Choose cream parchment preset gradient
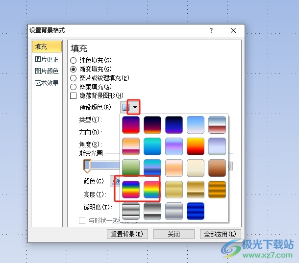The height and width of the screenshot is (263, 299). 196,168
